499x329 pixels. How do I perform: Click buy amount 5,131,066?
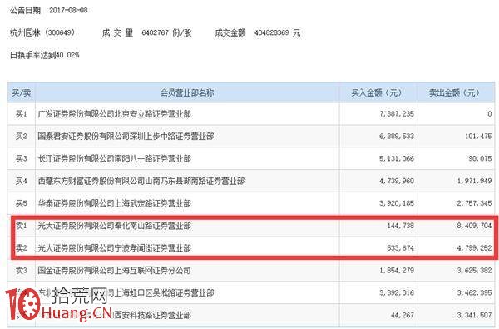point(397,158)
